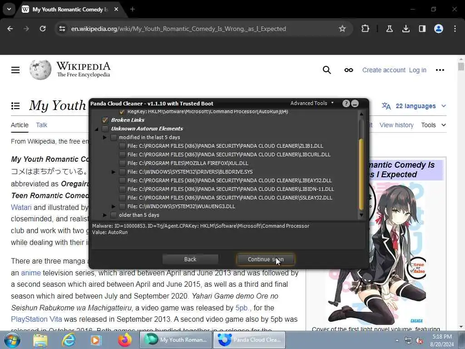Click Create account link
The image size is (465, 349).
pyautogui.click(x=384, y=70)
